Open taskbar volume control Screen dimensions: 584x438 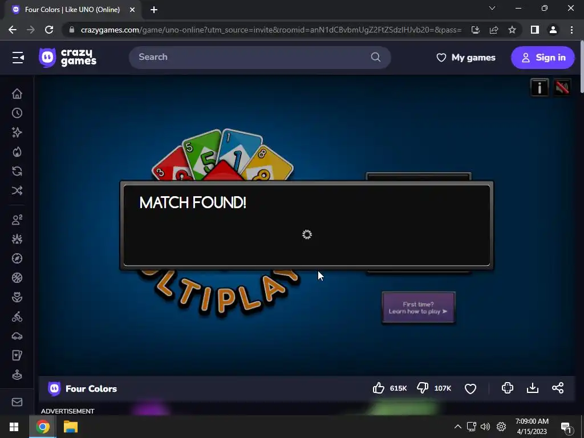tap(485, 427)
